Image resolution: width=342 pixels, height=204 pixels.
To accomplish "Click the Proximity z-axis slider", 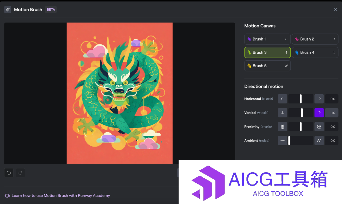I will tap(301, 127).
